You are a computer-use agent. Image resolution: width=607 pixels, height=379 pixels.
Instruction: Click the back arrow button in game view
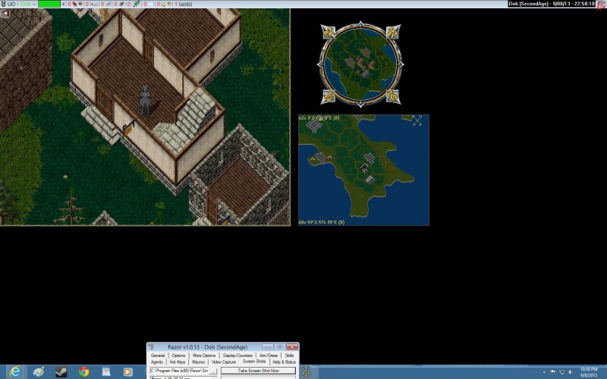[5, 13]
